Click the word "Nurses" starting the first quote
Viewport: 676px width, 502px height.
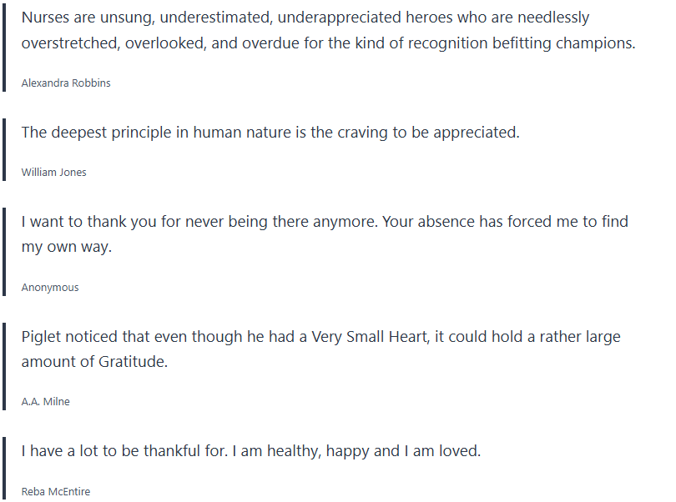click(x=48, y=18)
